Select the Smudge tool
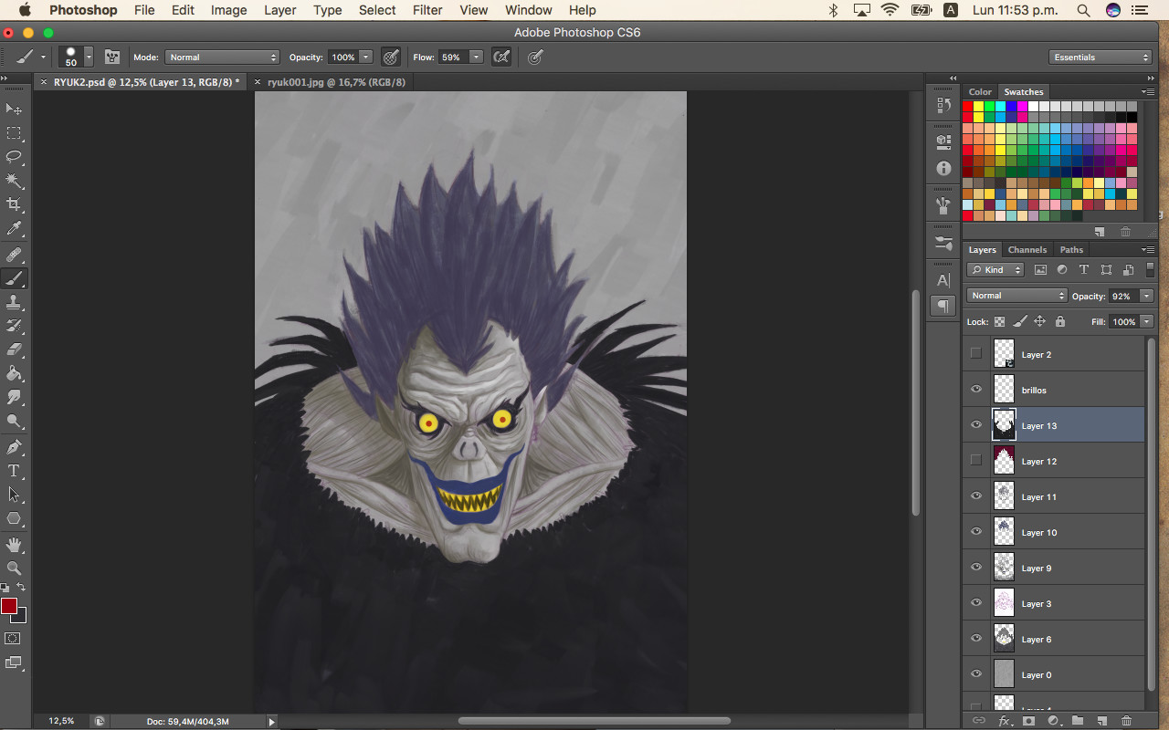 (x=14, y=397)
